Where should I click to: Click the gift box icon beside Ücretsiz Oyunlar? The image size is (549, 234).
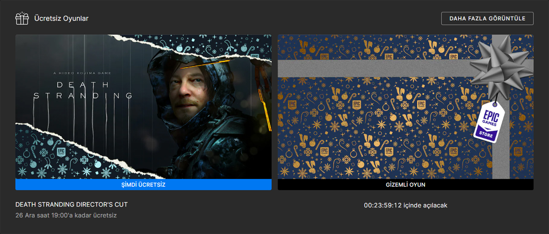pos(22,18)
